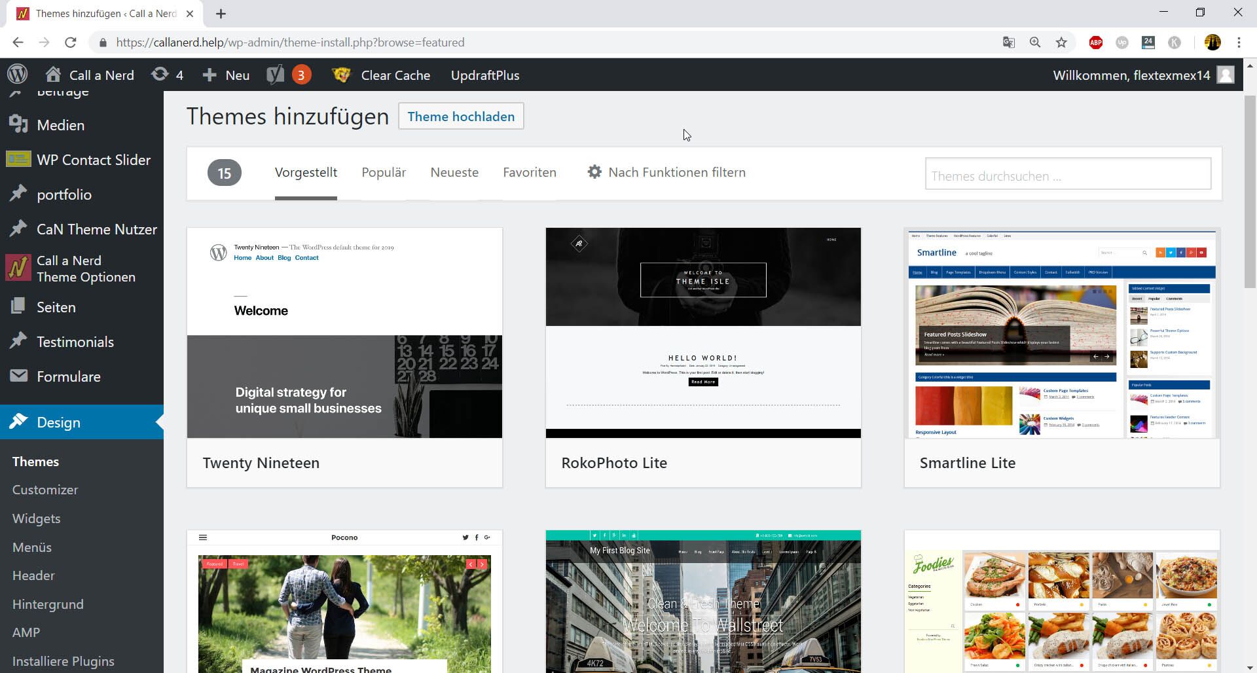Click the browser zoom magnifier icon
Image resolution: width=1257 pixels, height=673 pixels.
(x=1035, y=43)
